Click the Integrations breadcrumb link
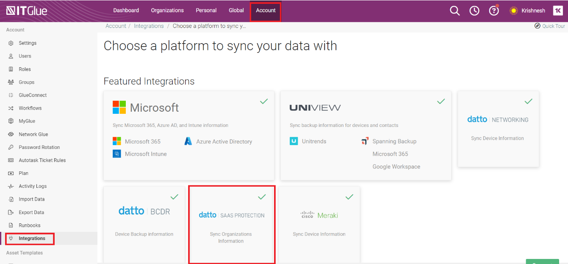 click(x=149, y=26)
